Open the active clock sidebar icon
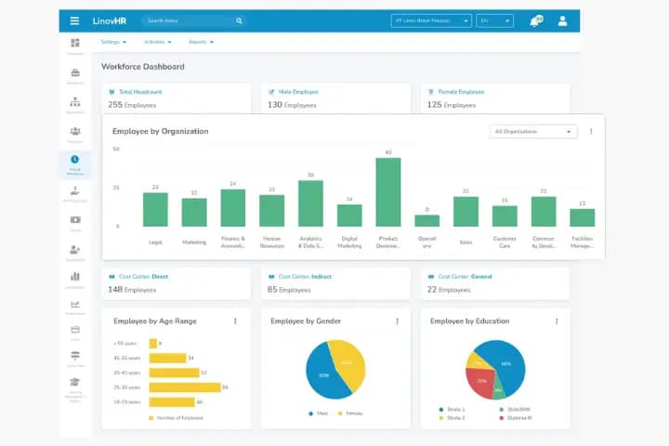The height and width of the screenshot is (446, 669). tap(74, 159)
